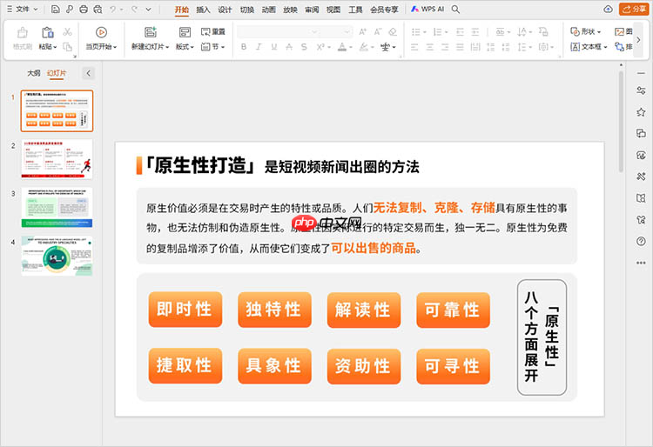Toggle Strikethrough (S) formatting
This screenshot has width=653, height=447.
[x=304, y=47]
